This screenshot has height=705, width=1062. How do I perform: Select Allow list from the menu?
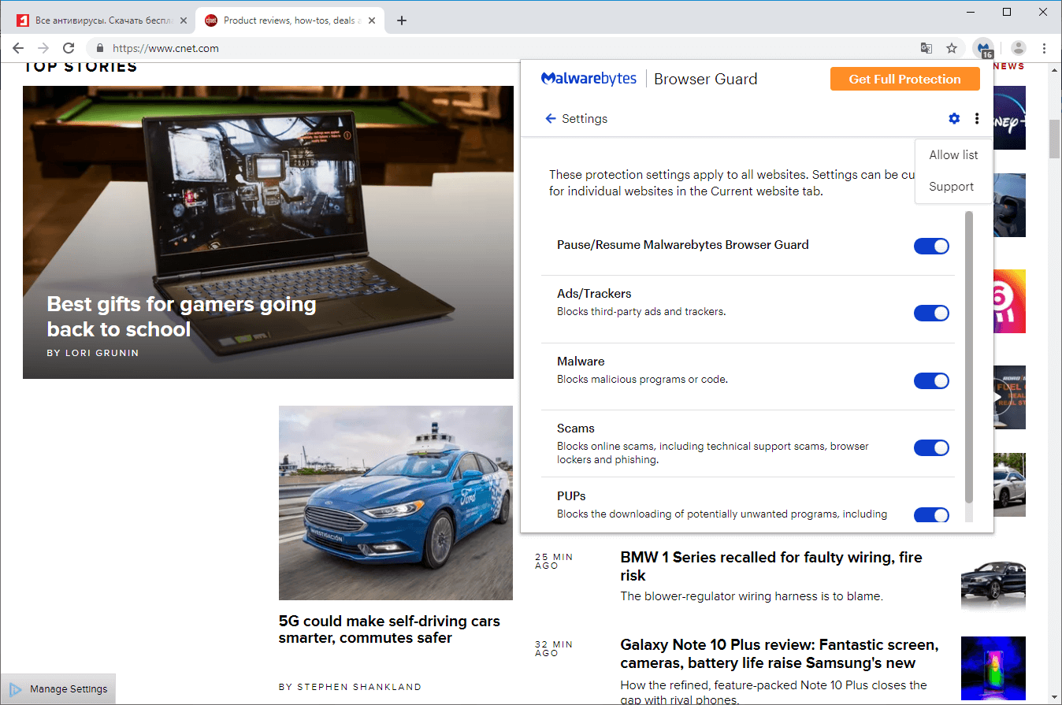953,154
